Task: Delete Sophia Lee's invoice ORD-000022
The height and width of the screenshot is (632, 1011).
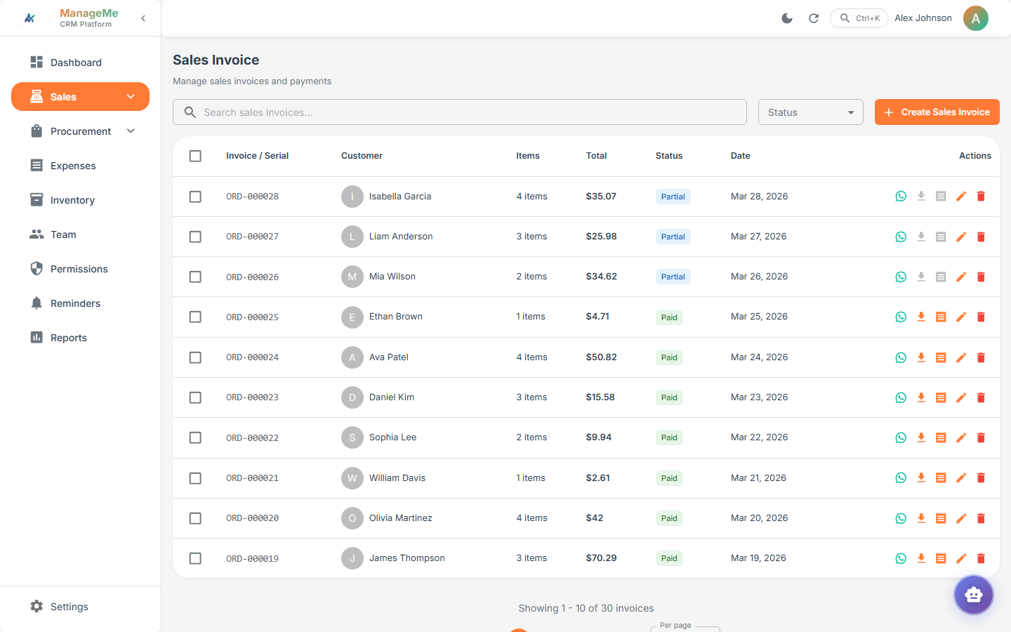Action: click(x=981, y=437)
